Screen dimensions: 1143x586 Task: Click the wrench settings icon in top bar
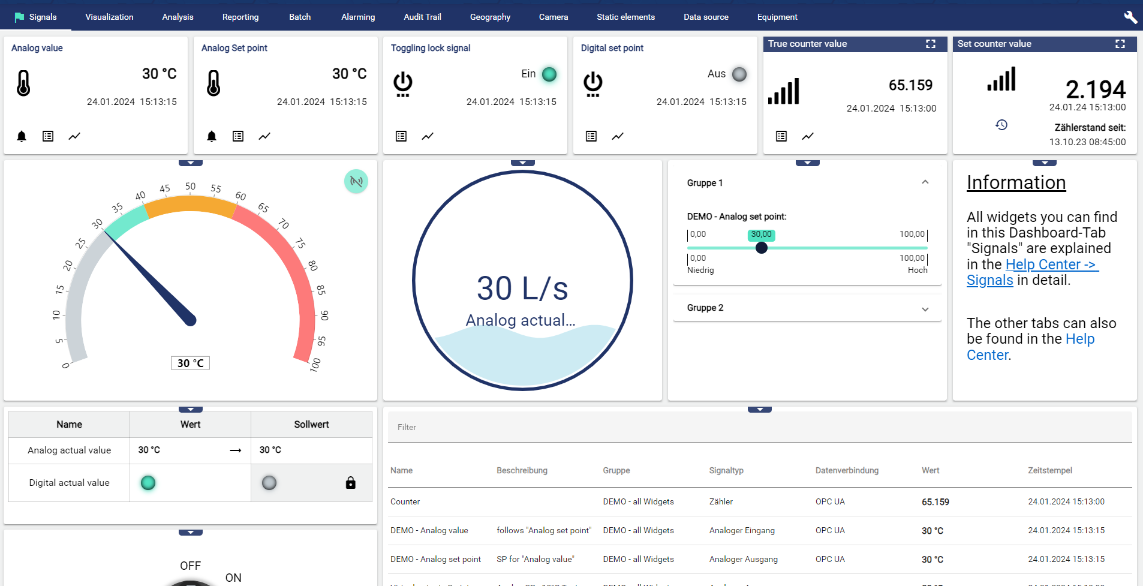tap(1130, 17)
